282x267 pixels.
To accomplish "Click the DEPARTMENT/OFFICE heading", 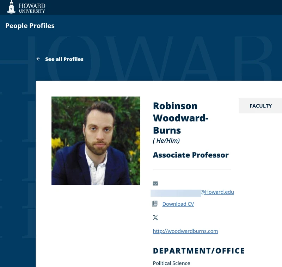I will [199, 251].
